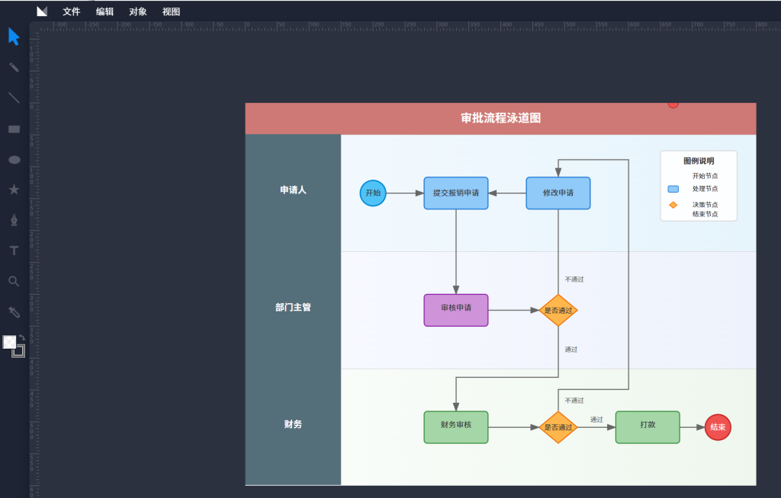Click the 不通过 label near 修改申请 line

click(574, 279)
